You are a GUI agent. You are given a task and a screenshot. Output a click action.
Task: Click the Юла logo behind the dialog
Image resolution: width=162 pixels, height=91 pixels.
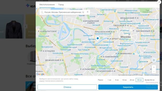coord(31,6)
